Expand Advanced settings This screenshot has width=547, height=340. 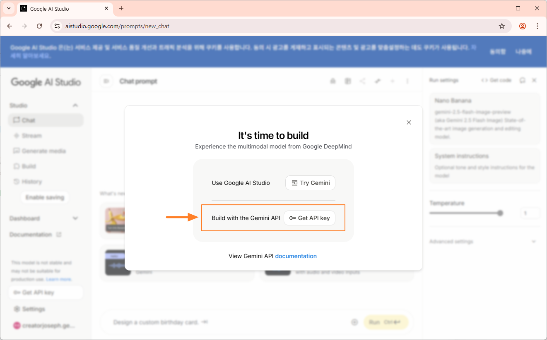click(x=483, y=242)
